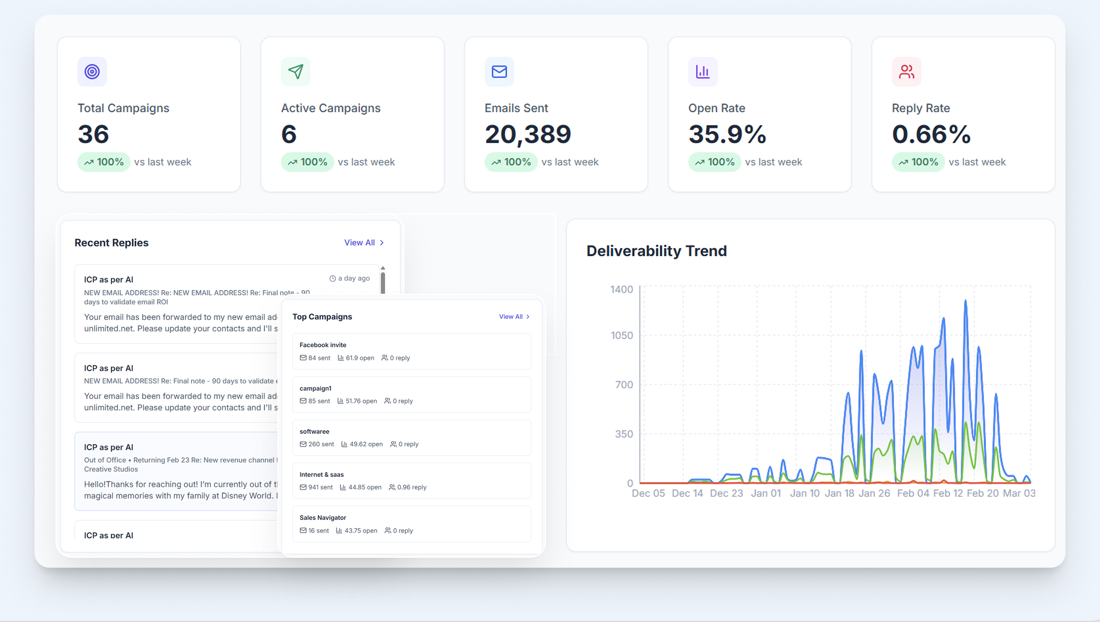This screenshot has height=622, width=1100.
Task: Click the sent envelope icon for Facebook invite
Action: coord(303,358)
